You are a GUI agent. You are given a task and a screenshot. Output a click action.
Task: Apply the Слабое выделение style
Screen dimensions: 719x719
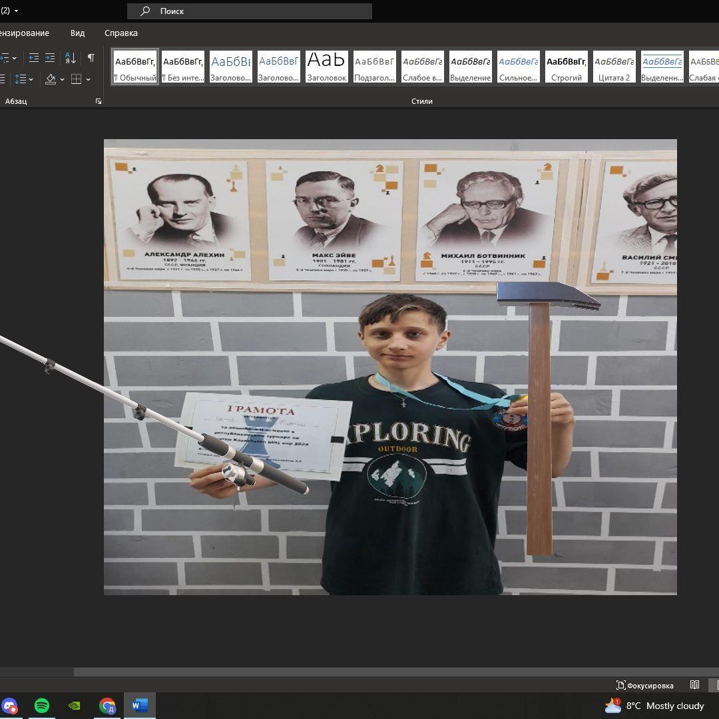422,67
